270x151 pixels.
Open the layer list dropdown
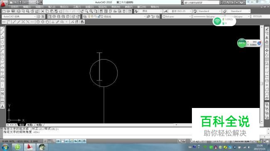(x=117, y=17)
